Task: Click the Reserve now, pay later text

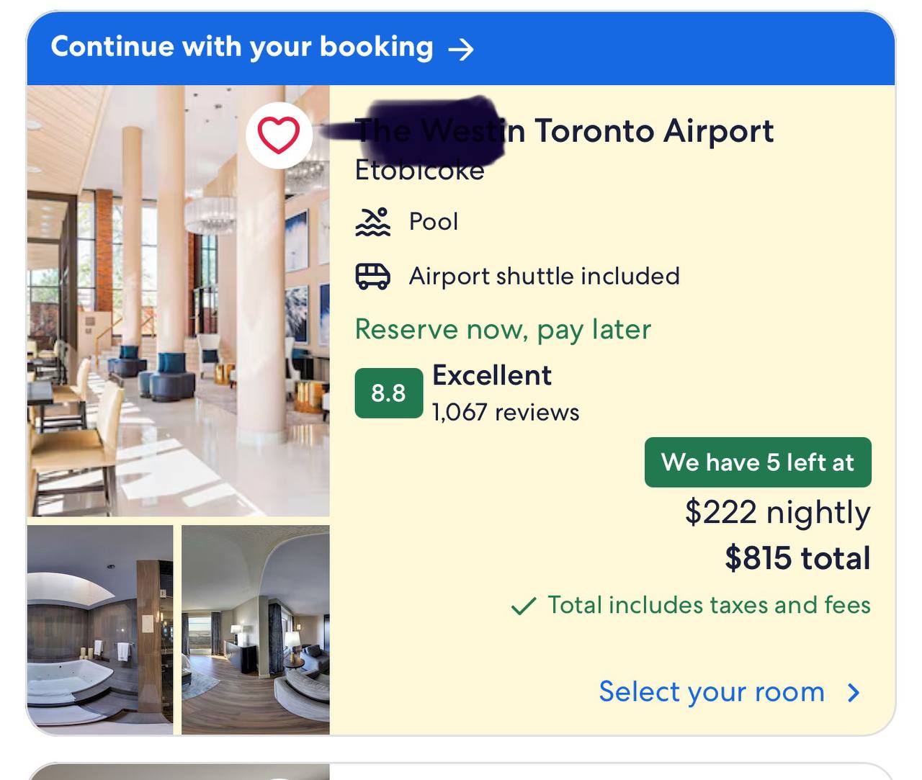Action: (x=503, y=330)
